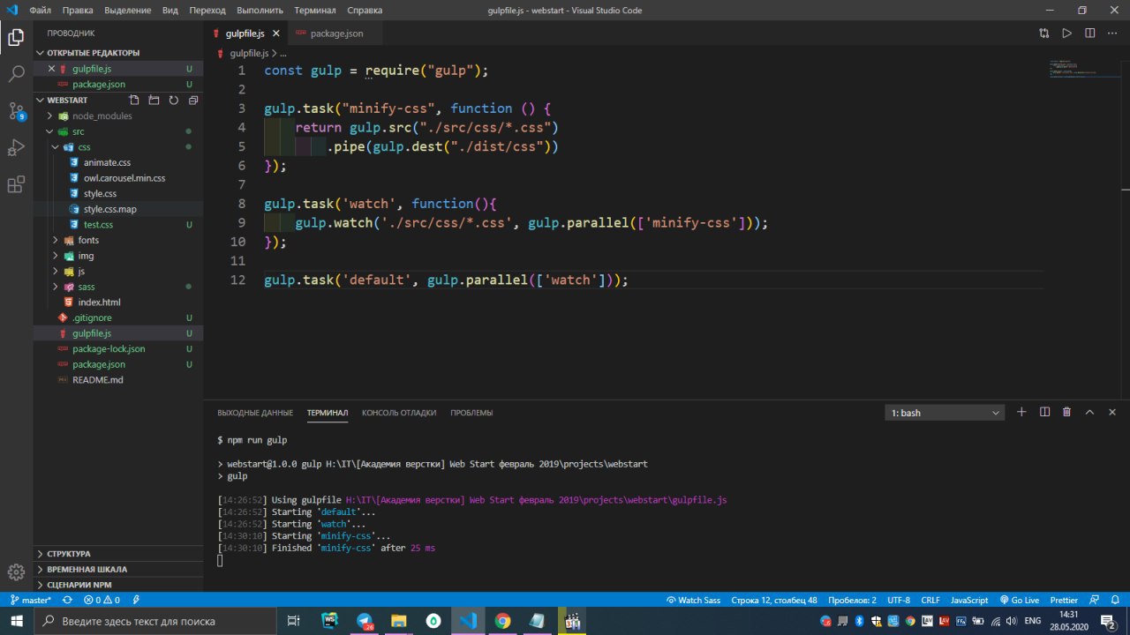This screenshot has height=635, width=1130.
Task: Split the editor to the right
Action: (1089, 34)
